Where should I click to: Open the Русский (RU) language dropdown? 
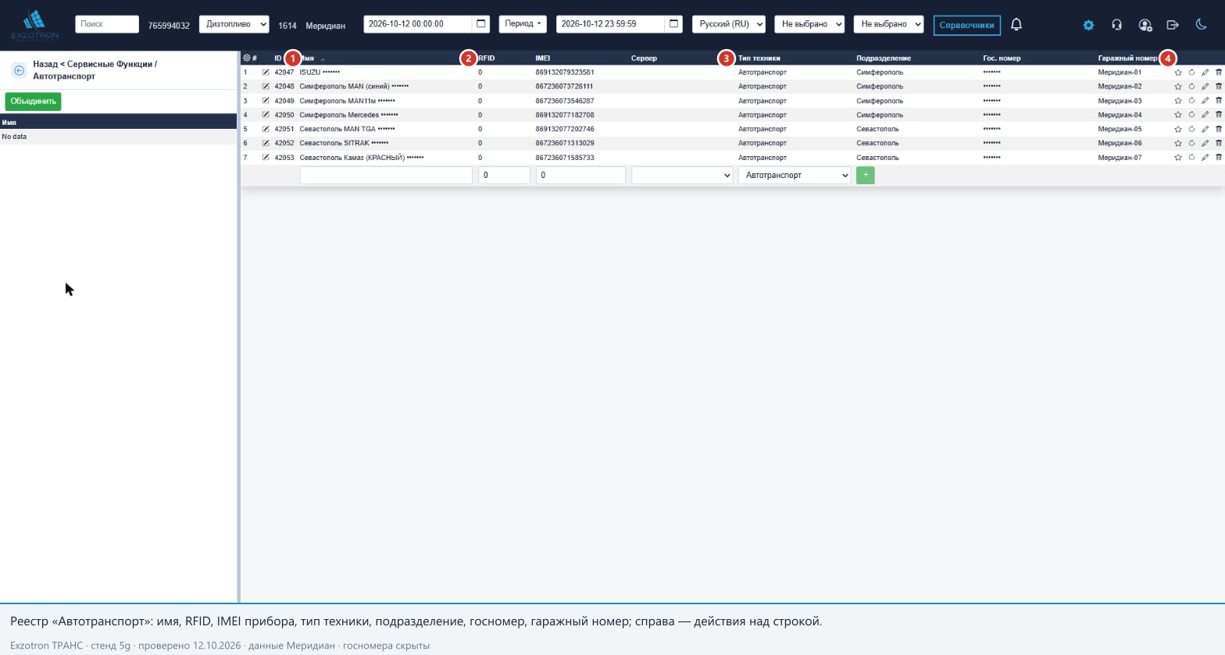[729, 24]
